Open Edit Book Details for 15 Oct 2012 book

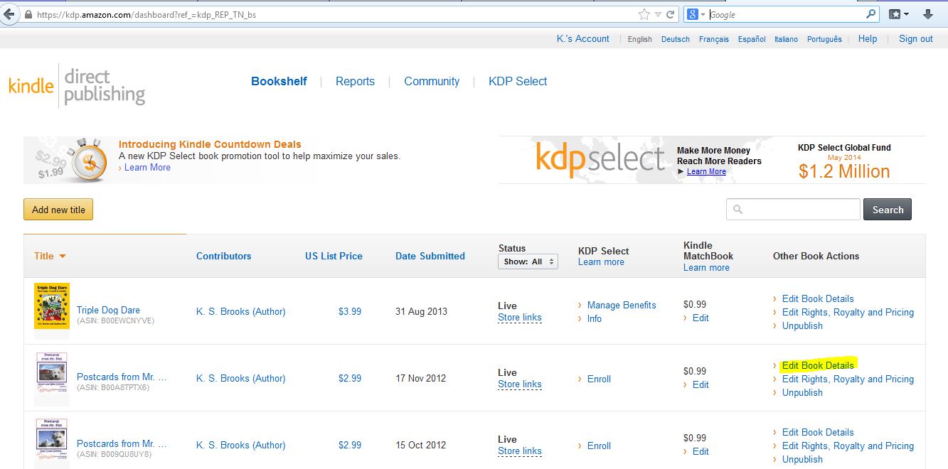pyautogui.click(x=818, y=432)
